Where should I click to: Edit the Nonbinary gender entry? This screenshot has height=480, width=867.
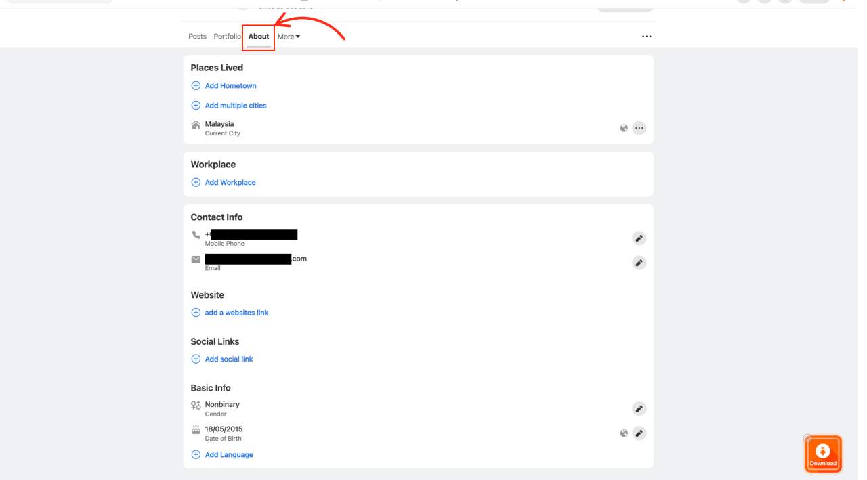(x=639, y=409)
